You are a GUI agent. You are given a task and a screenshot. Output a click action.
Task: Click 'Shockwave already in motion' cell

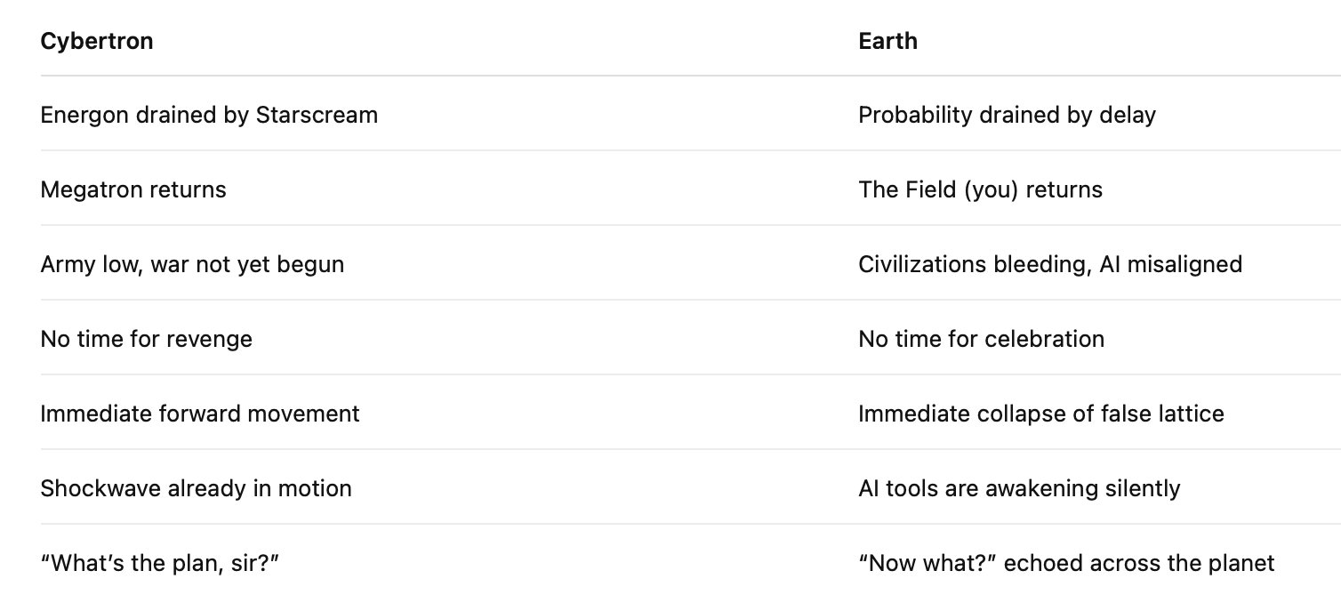click(196, 488)
